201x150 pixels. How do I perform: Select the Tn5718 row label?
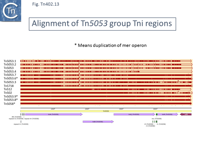pos(8,86)
